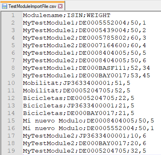Click the Bicicletas;DE0005204705;22,5 line
This screenshot has height=155, width=161.
click(x=78, y=98)
